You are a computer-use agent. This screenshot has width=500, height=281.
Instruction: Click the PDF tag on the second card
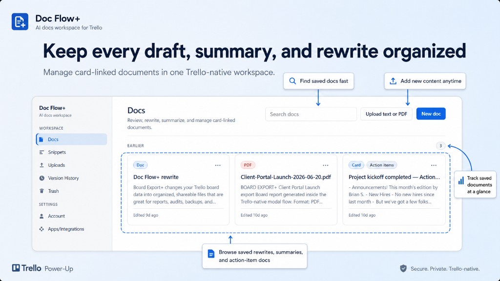[248, 165]
